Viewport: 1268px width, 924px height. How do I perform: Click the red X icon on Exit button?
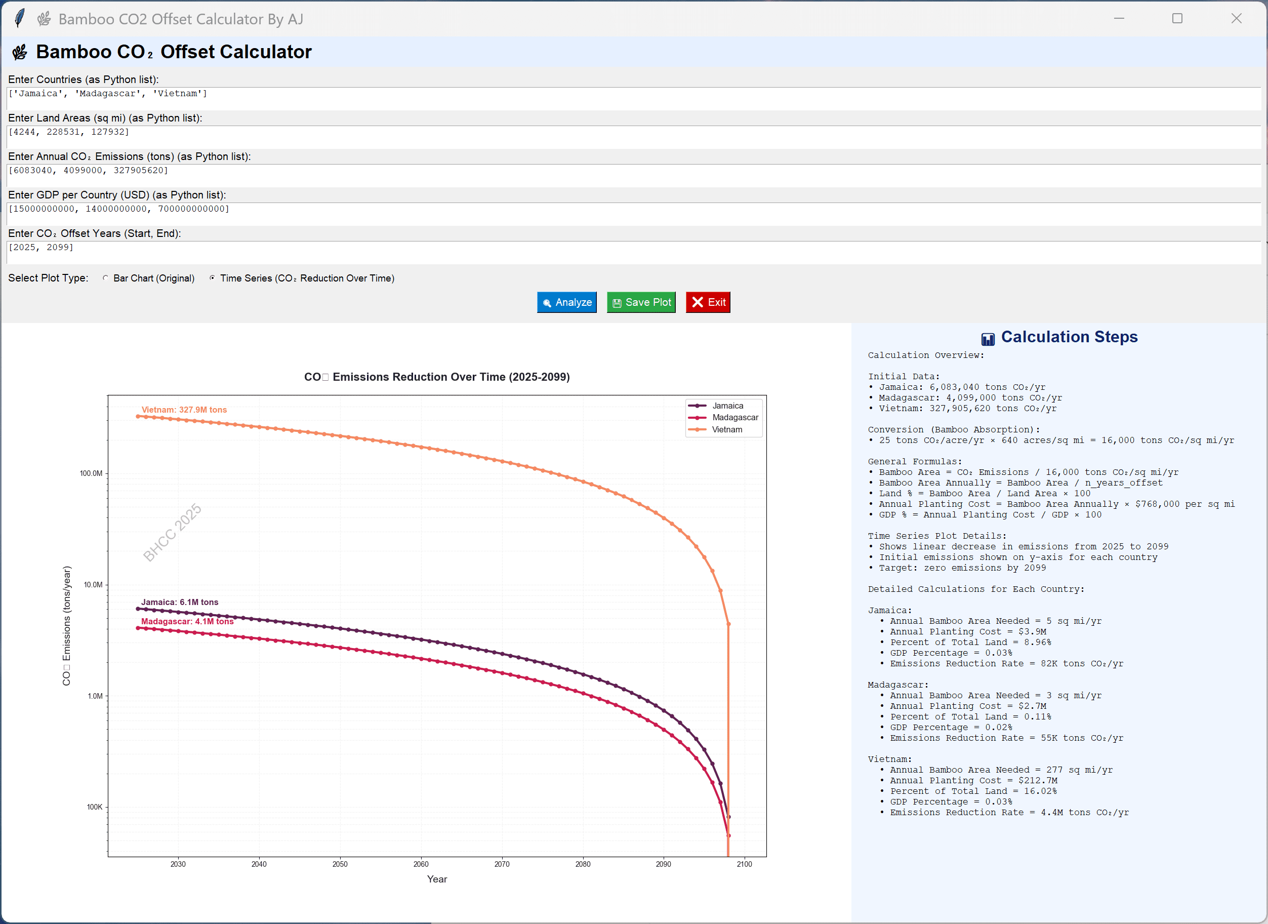697,303
